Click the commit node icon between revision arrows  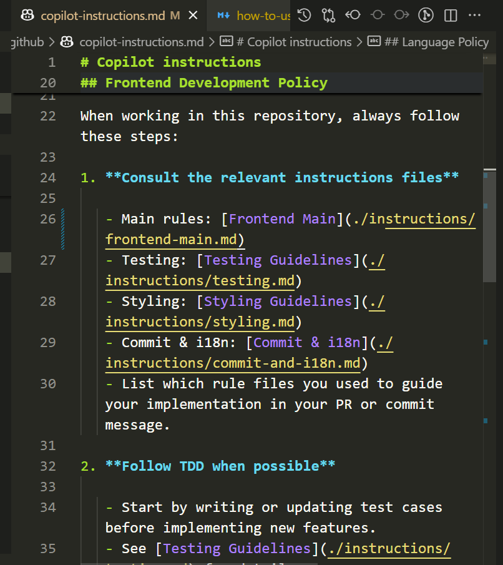[377, 16]
